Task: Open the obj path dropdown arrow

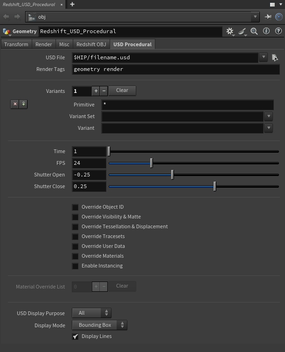Action: pyautogui.click(x=255, y=17)
